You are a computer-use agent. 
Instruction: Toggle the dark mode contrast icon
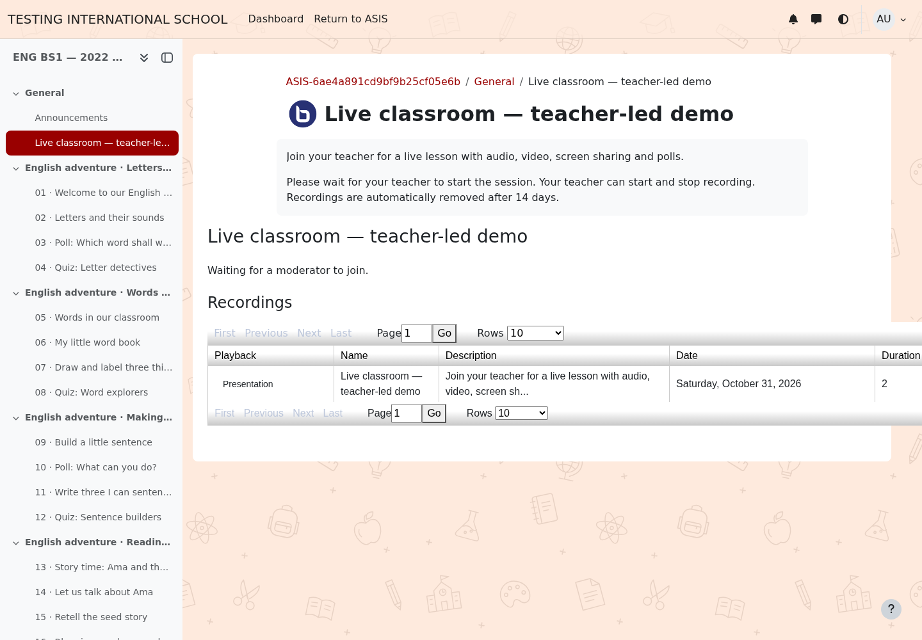843,19
